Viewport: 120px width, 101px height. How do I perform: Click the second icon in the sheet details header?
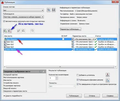[43, 72]
